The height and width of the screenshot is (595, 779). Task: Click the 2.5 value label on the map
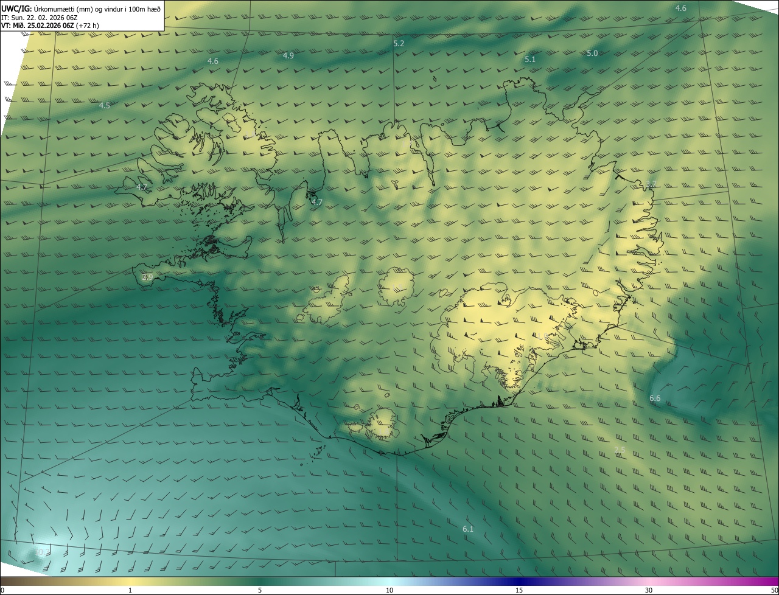tap(620, 450)
